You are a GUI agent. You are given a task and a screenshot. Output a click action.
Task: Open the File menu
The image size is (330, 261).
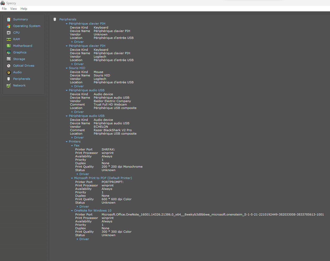click(x=4, y=9)
